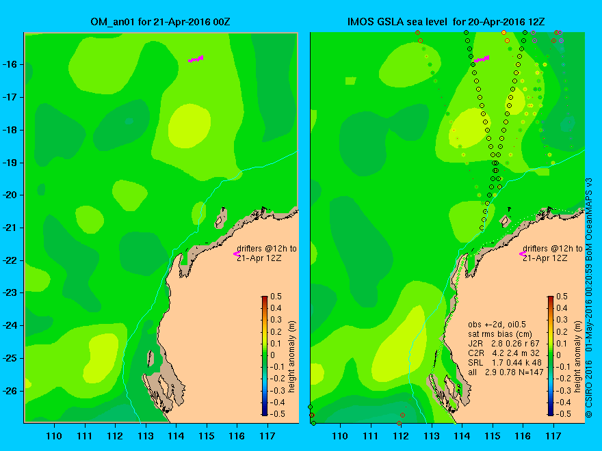Click the -23 latitude axis label
Viewport: 602px width, 451px height.
pos(8,293)
